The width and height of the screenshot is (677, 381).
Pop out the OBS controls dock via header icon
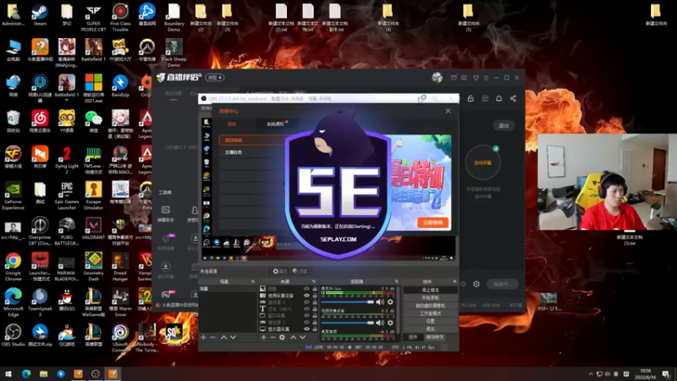454,282
